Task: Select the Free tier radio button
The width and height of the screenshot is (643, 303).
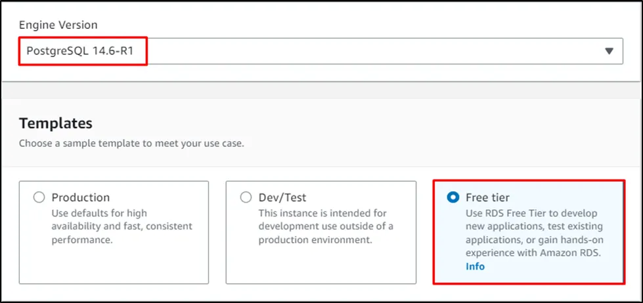Action: [453, 197]
